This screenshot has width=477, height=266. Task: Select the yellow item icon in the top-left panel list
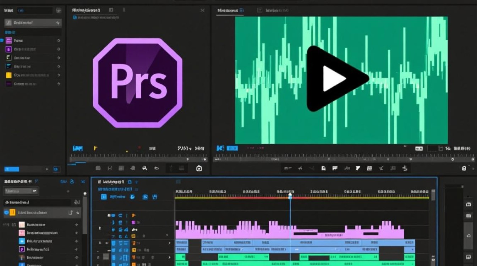click(9, 75)
